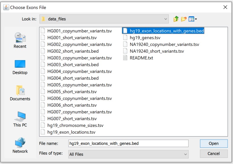
Task: Open the view menu icon
Action: (x=193, y=19)
